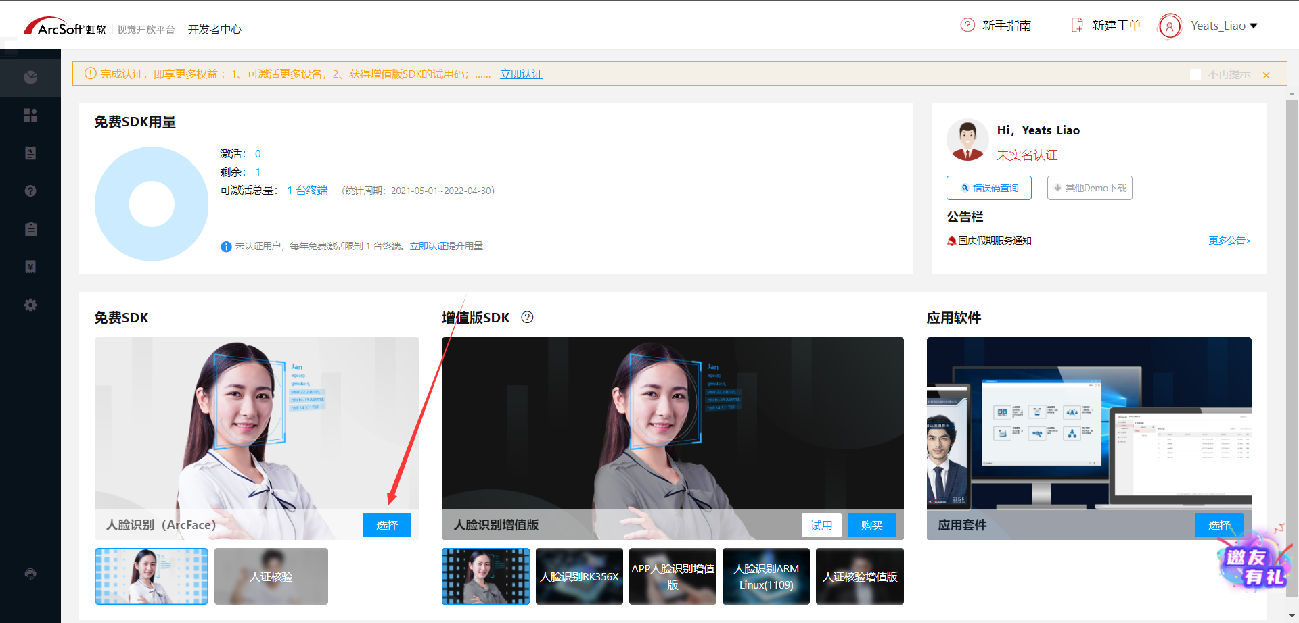
Task: Select the applications grid icon in sidebar
Action: coord(30,115)
